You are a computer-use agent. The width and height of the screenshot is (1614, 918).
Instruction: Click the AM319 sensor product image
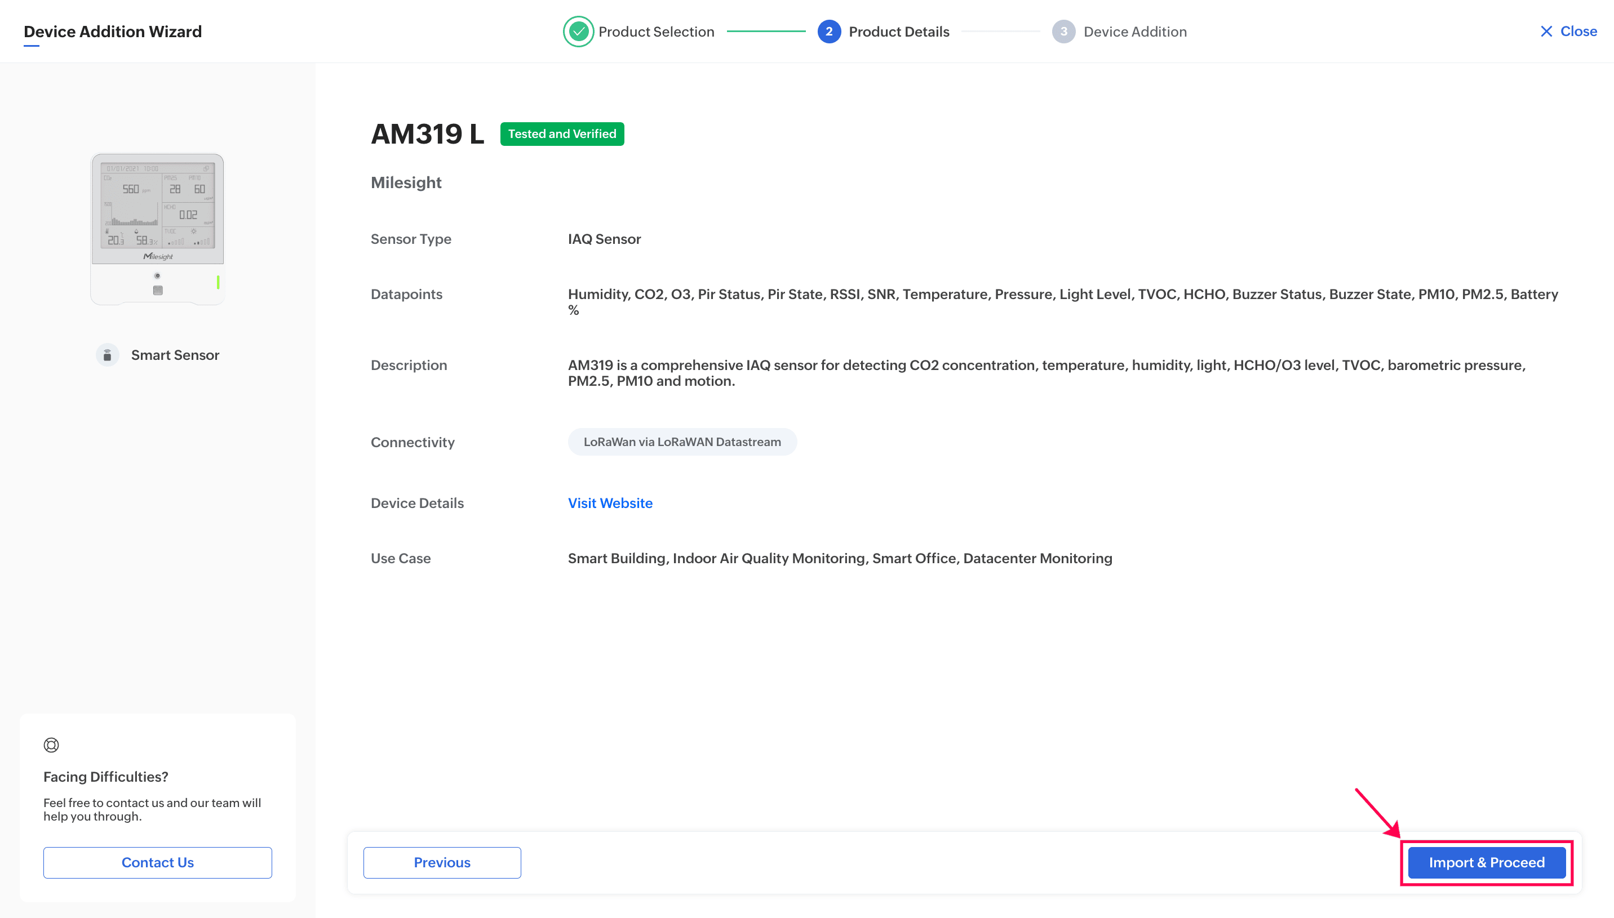(157, 229)
